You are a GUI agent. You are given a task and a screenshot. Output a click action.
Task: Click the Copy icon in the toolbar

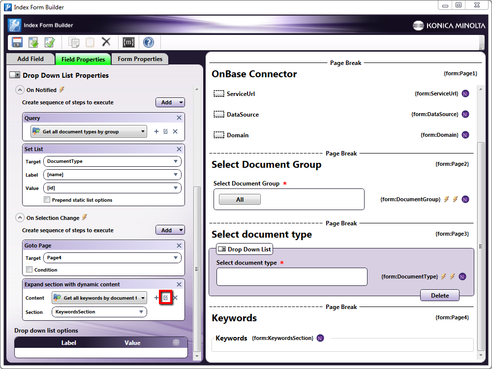74,42
